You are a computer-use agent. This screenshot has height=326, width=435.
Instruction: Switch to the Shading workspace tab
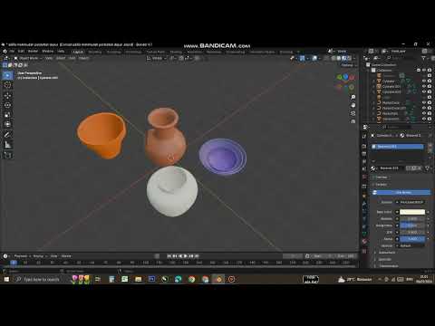pos(176,52)
